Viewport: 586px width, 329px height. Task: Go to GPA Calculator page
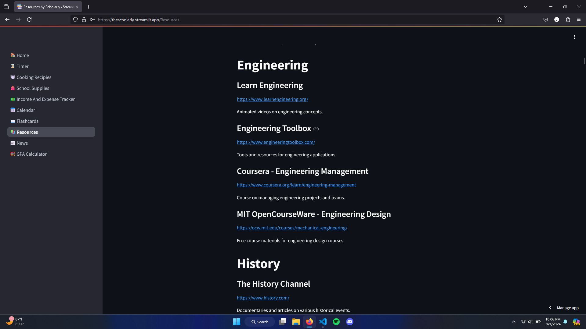[31, 154]
